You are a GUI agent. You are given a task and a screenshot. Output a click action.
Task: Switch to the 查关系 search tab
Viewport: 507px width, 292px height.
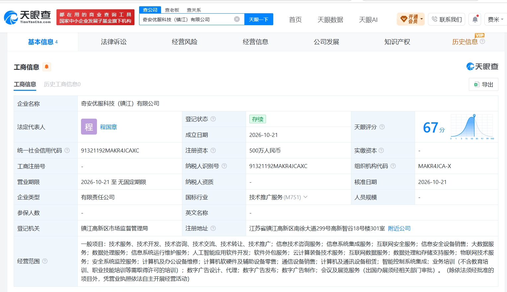pos(194,10)
